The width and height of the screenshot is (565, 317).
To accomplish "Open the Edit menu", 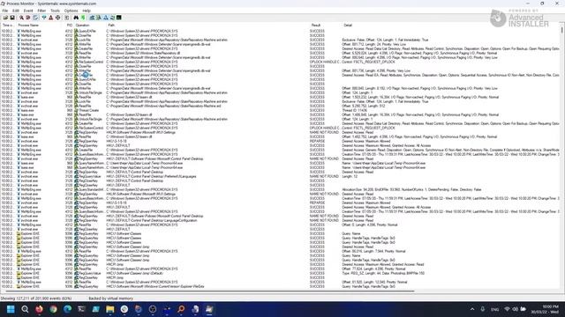I will (x=16, y=11).
